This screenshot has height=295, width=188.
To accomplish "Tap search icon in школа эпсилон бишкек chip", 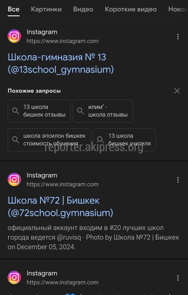I will tap(16, 140).
